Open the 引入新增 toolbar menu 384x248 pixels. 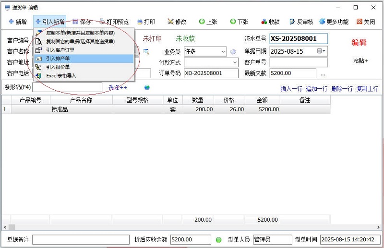point(50,22)
